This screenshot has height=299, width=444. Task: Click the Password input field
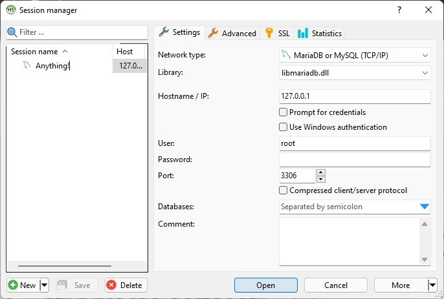coord(355,160)
